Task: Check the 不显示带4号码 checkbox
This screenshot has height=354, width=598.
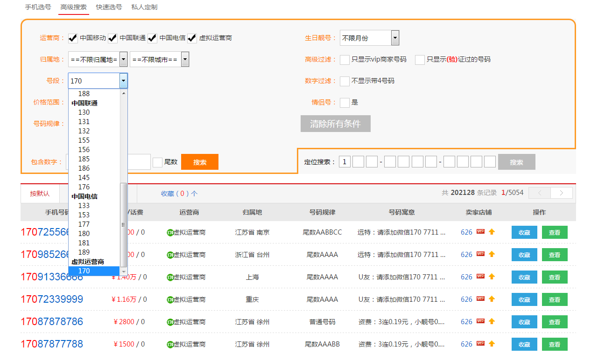Action: [345, 81]
